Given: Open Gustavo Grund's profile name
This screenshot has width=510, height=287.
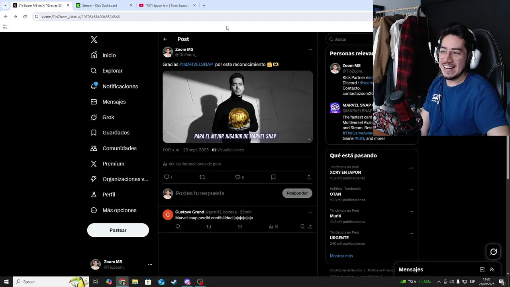Looking at the screenshot, I should click(190, 212).
